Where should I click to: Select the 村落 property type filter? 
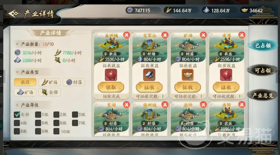click(74, 82)
